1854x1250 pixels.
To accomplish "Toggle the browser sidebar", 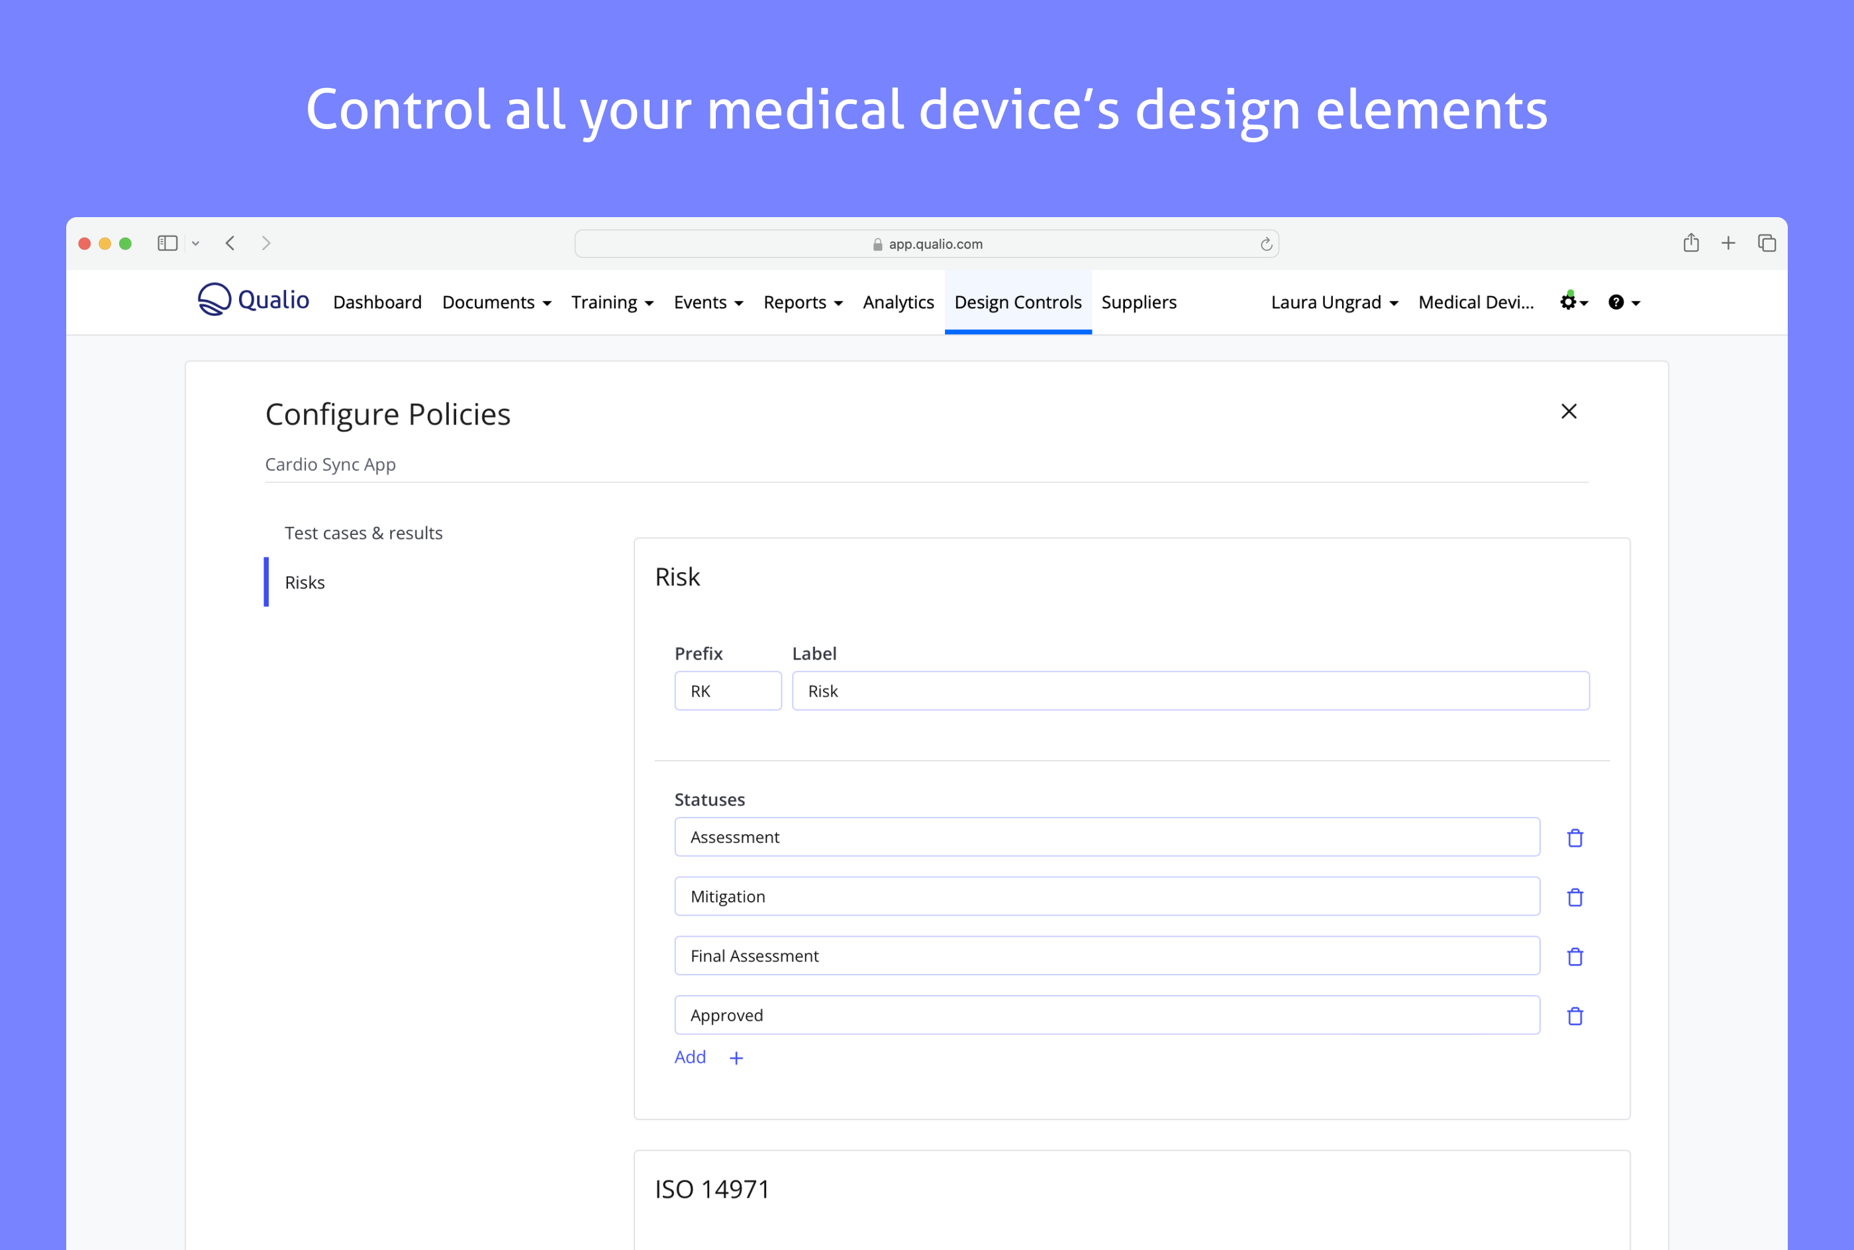I will (x=168, y=243).
